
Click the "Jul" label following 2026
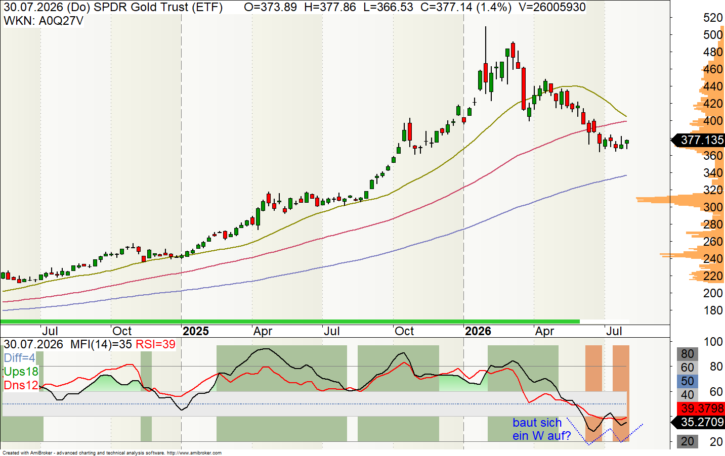[614, 331]
